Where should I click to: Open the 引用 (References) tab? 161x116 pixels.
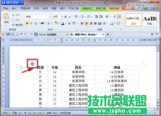click(x=36, y=8)
